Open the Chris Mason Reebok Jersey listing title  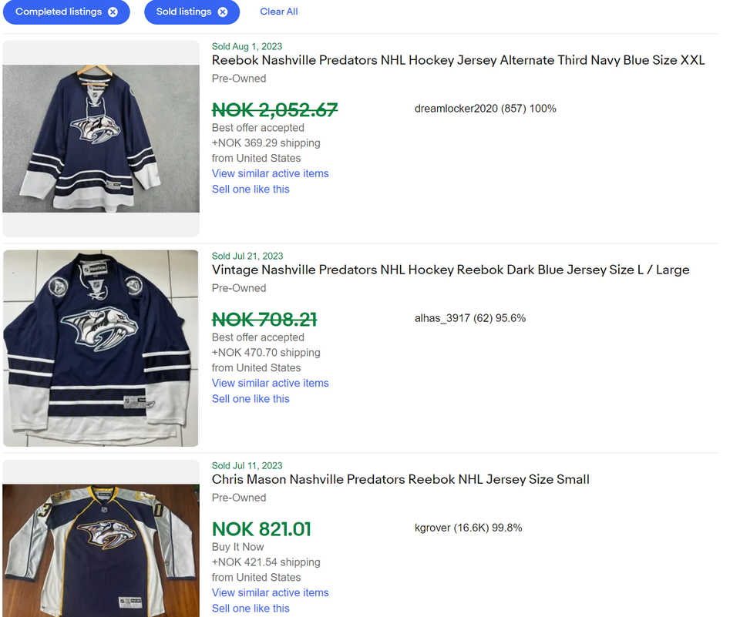400,479
